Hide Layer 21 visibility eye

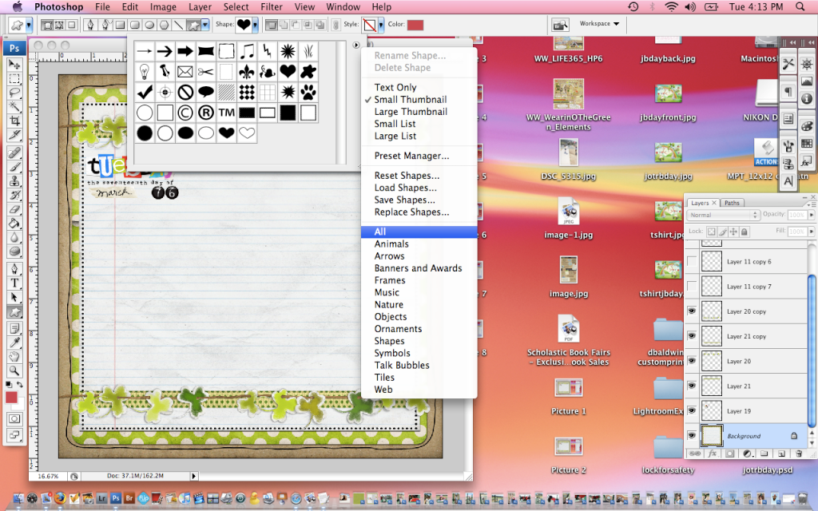point(692,386)
